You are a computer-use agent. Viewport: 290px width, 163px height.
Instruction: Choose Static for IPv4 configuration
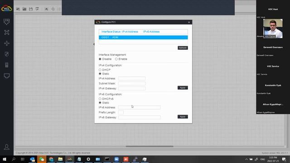100,74
